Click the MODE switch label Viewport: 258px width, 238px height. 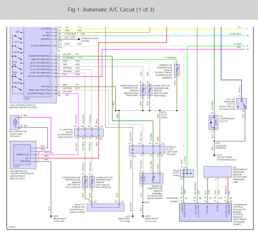17,52
